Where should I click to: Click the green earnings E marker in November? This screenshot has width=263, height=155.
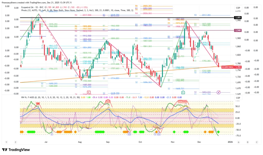click(x=183, y=92)
